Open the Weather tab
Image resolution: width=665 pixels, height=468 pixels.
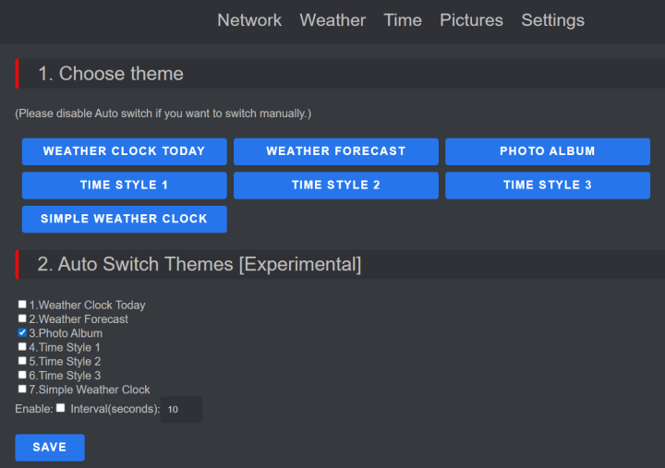(x=332, y=20)
